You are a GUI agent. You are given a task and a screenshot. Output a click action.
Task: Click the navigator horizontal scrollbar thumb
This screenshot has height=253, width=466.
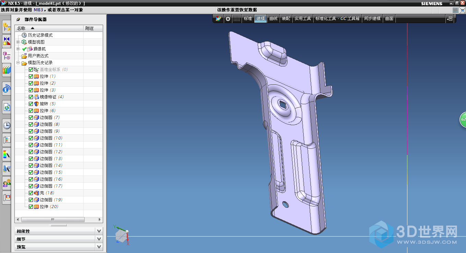coord(52,219)
